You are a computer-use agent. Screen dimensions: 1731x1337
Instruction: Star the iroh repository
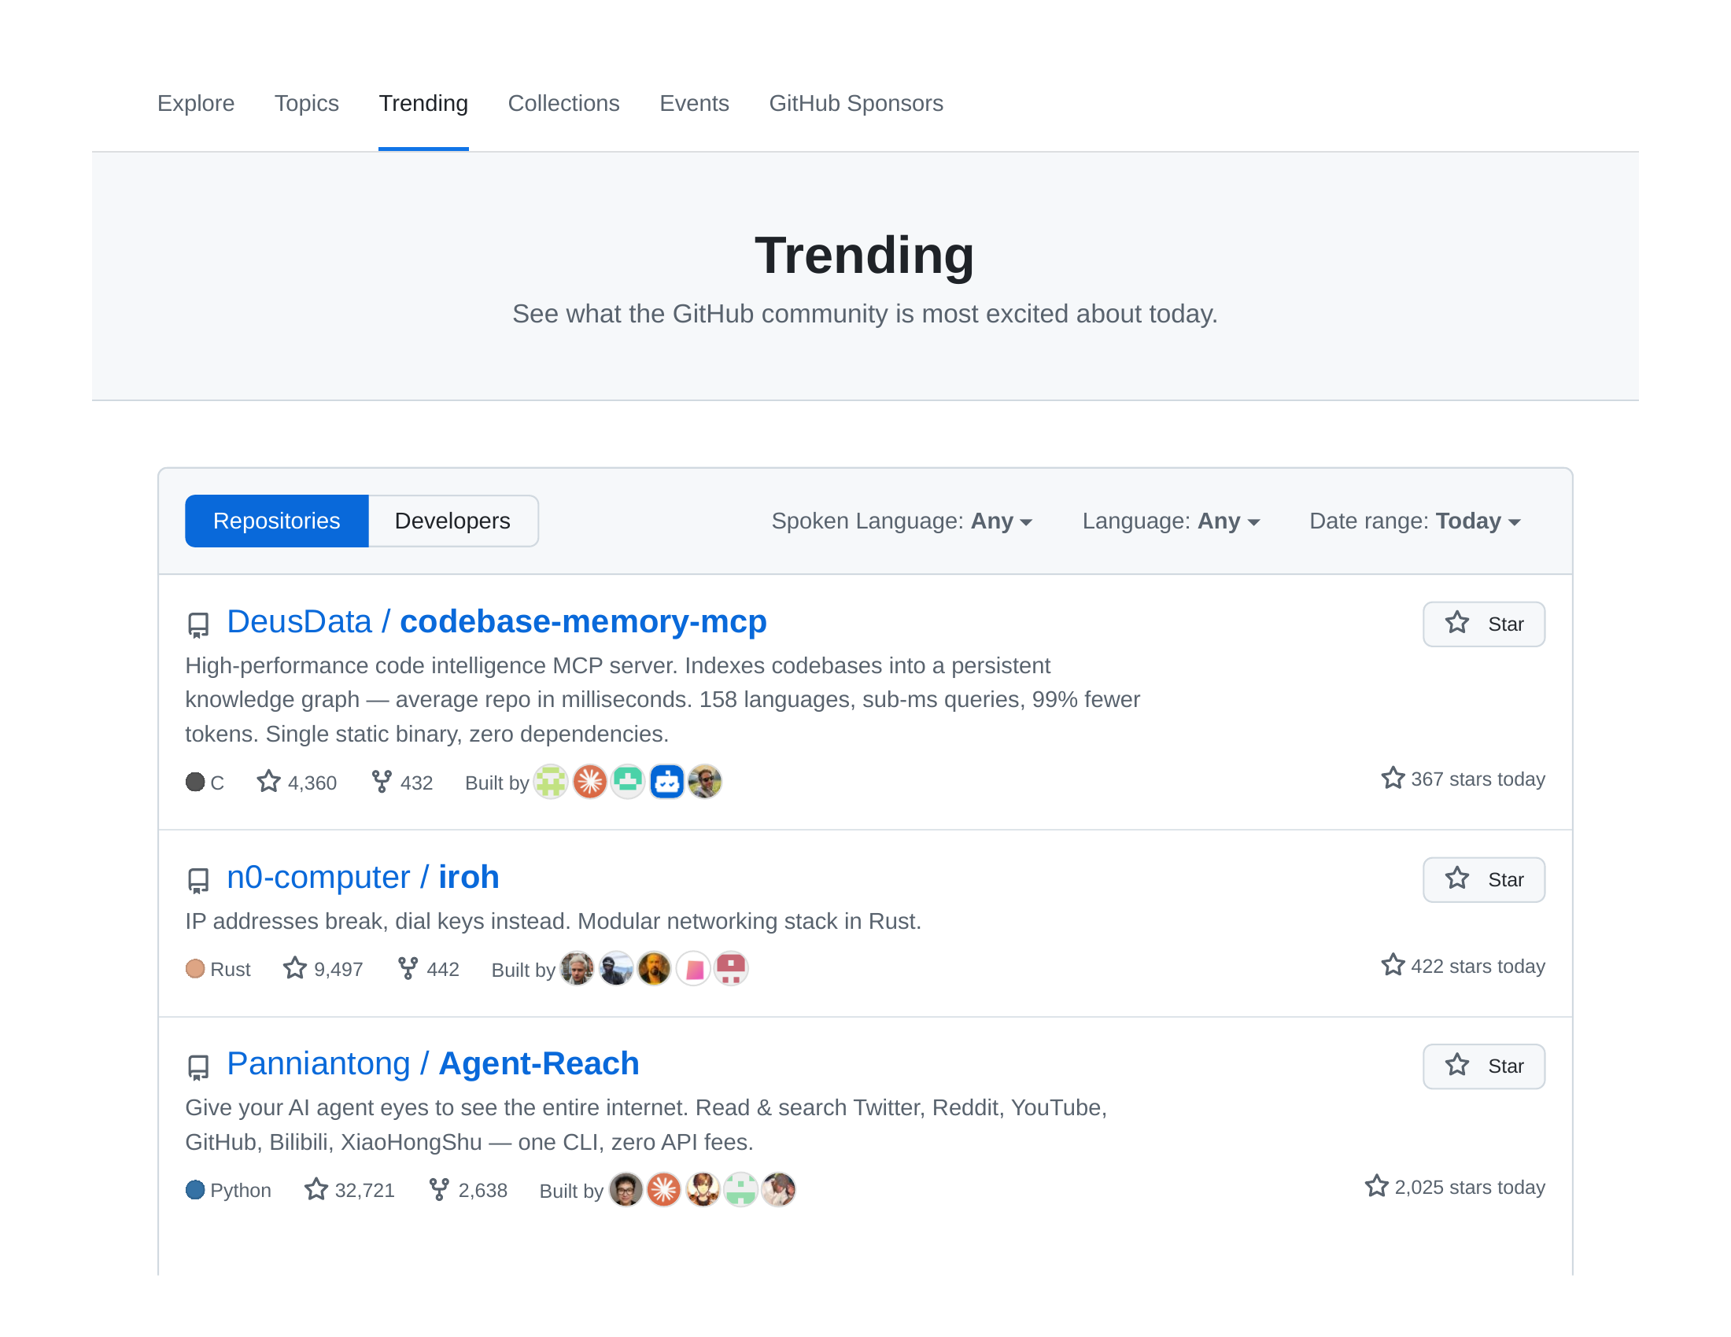click(x=1484, y=879)
